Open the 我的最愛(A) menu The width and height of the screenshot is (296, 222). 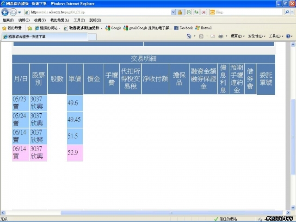[60, 20]
